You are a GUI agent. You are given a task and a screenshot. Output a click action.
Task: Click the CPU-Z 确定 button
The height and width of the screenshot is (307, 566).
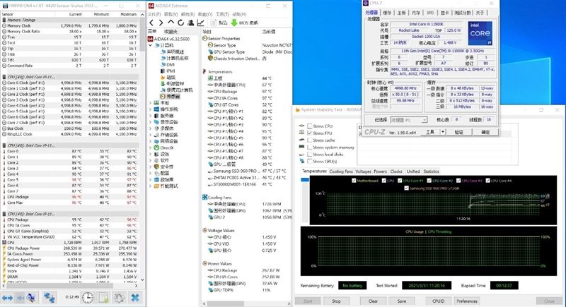pyautogui.click(x=485, y=132)
